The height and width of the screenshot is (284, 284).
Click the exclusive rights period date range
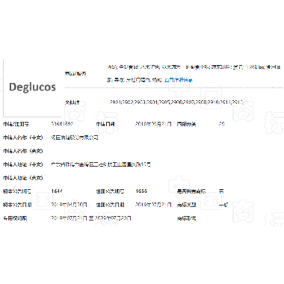91,218
